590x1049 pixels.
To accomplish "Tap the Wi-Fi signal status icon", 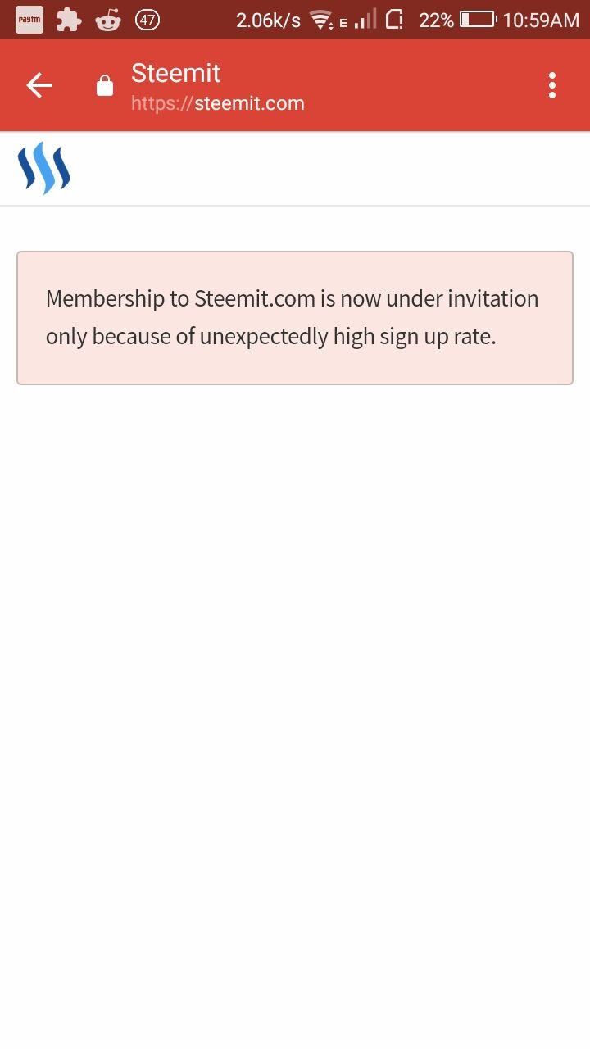I will (322, 20).
